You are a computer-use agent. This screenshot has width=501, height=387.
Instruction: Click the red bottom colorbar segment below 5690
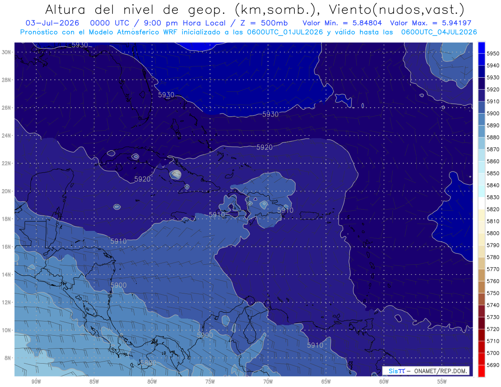[x=481, y=371]
